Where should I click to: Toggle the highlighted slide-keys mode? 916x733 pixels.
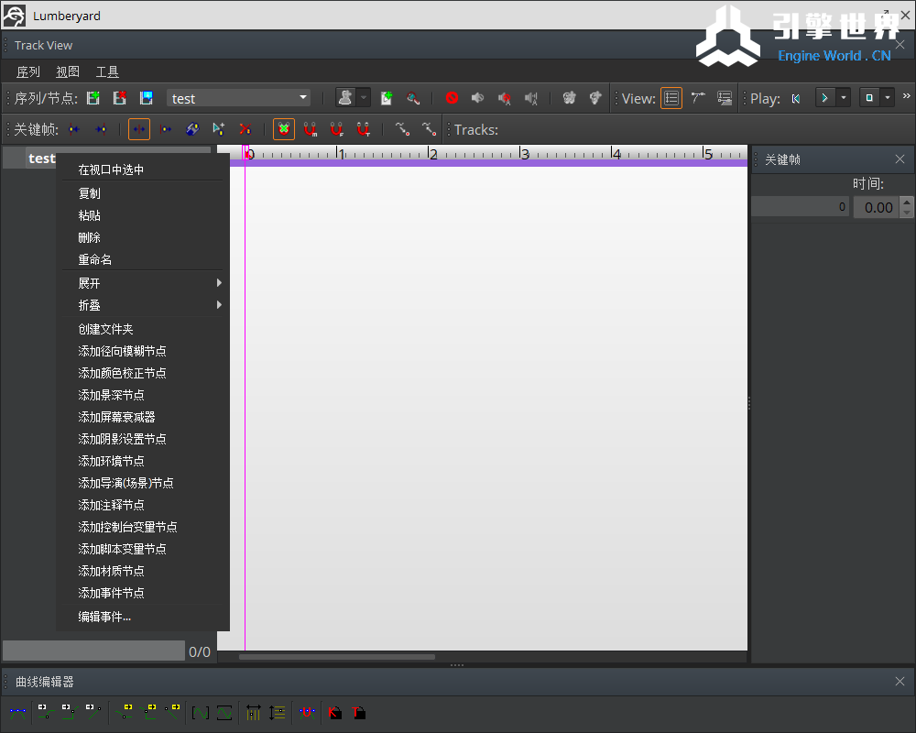tap(139, 129)
